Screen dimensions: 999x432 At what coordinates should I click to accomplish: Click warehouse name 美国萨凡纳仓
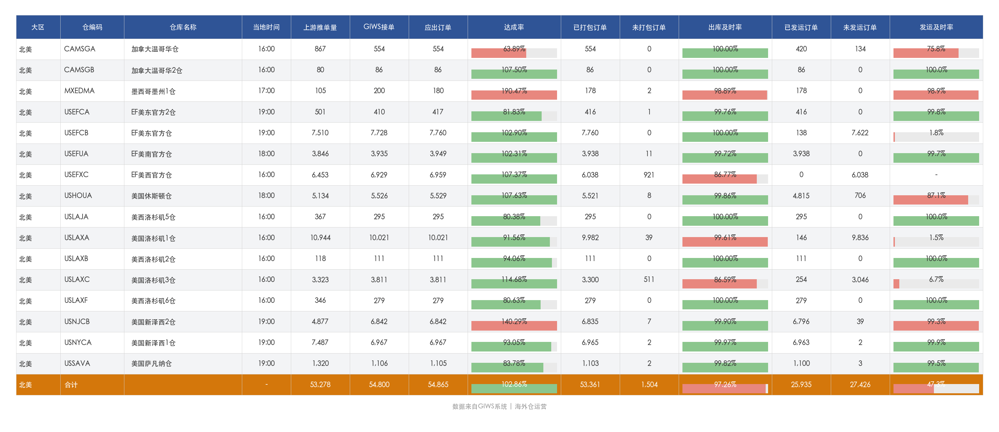[151, 363]
